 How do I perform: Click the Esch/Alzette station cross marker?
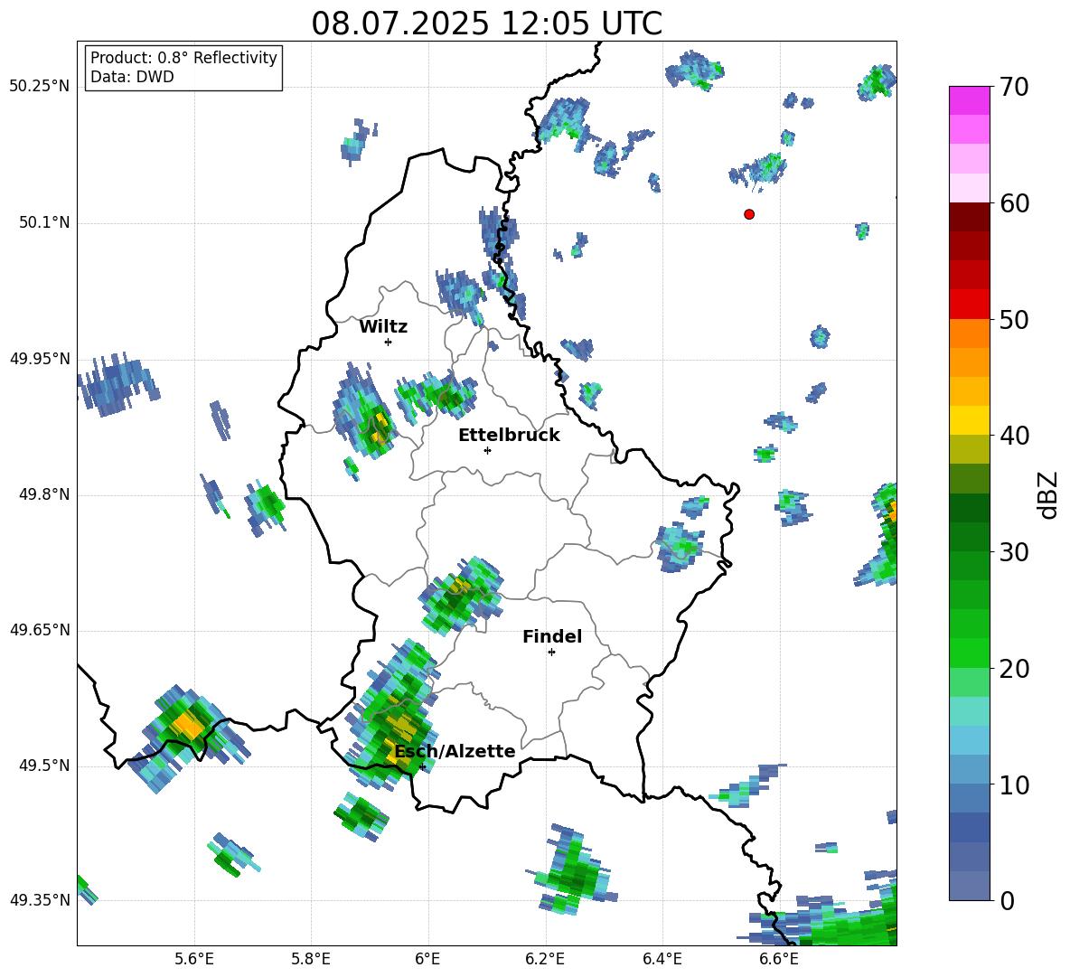coord(422,766)
